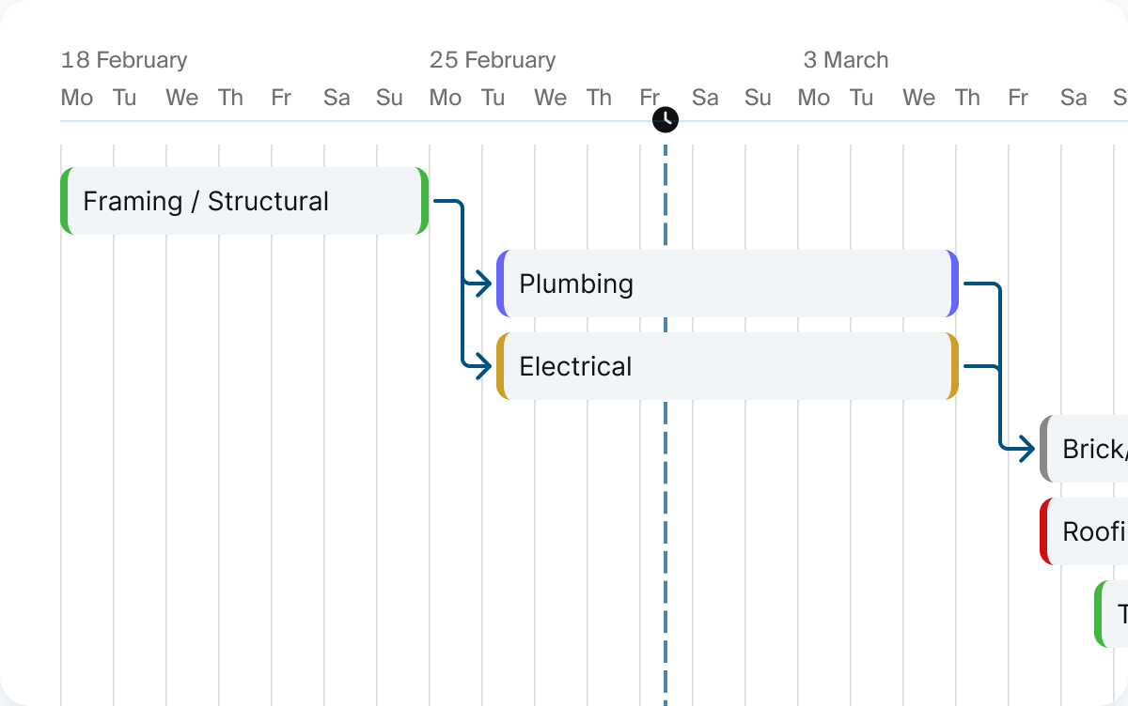This screenshot has width=1128, height=706.
Task: Click the yellow end cap of Electrical bar
Action: [x=951, y=366]
